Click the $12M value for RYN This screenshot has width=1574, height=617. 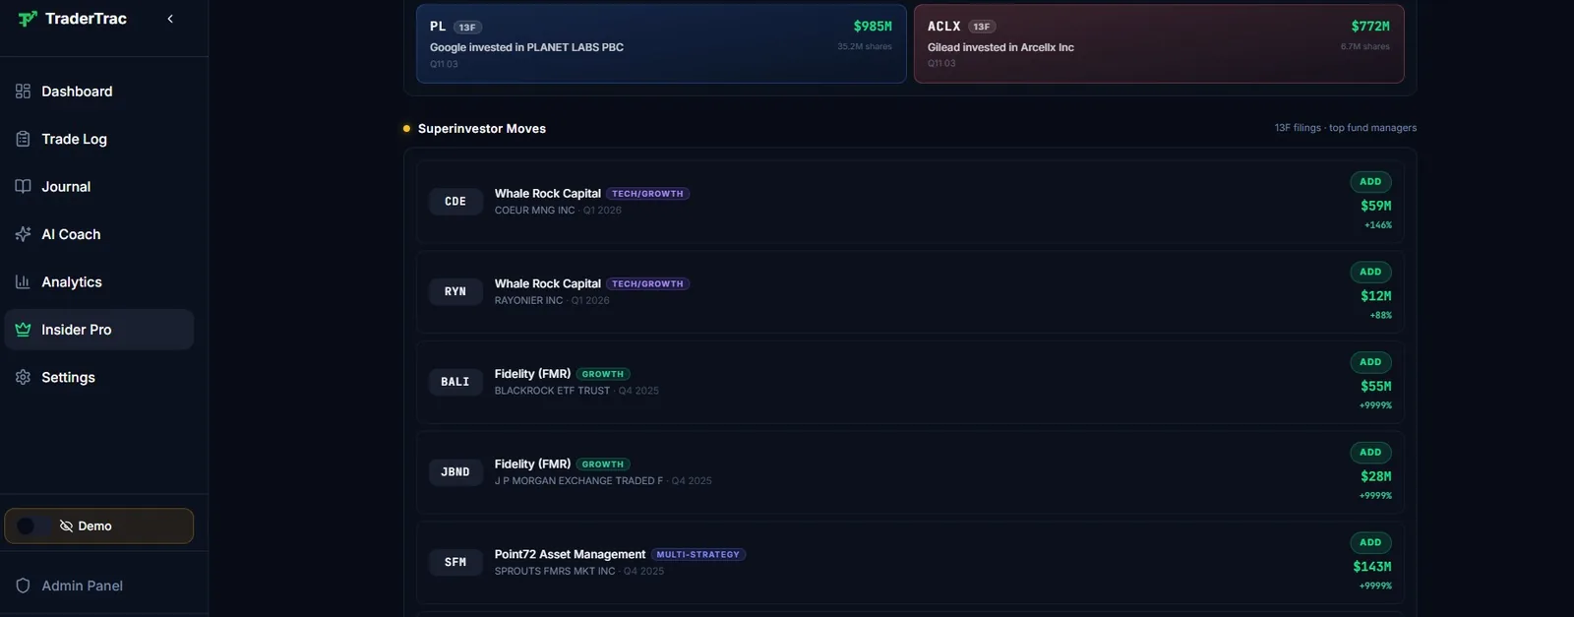(1375, 296)
